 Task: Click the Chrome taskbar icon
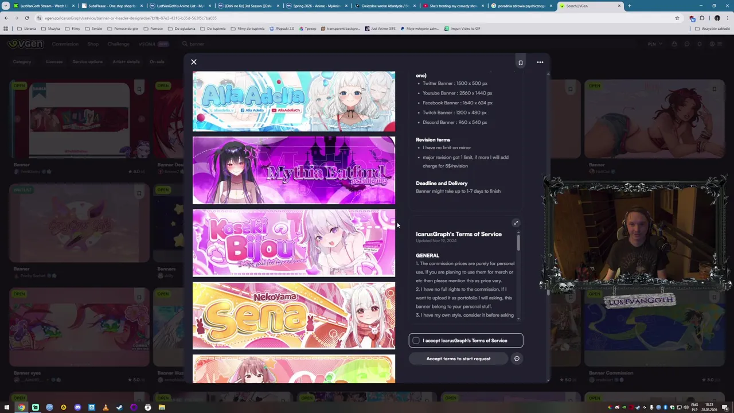point(21,407)
